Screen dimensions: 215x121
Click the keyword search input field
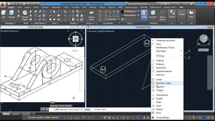pos(141,4)
